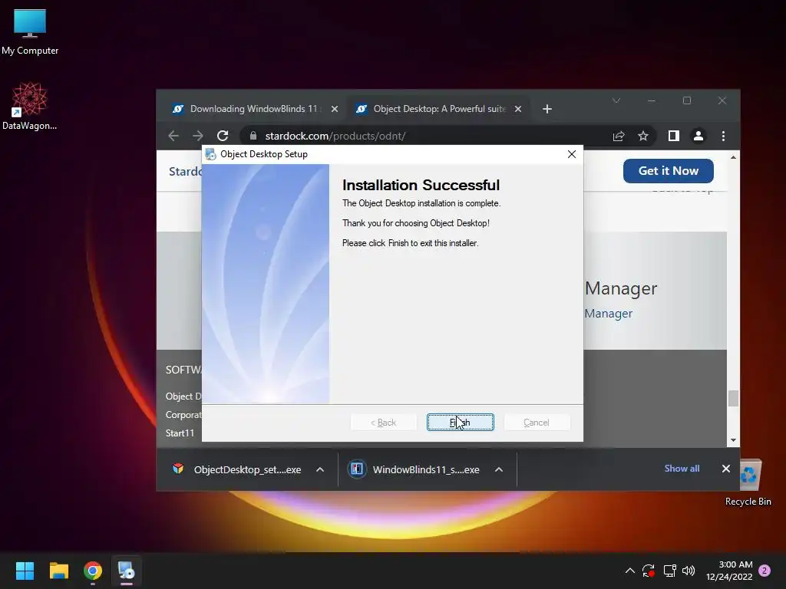Image resolution: width=786 pixels, height=589 pixels.
Task: Go forward in Chrome
Action: click(x=198, y=136)
